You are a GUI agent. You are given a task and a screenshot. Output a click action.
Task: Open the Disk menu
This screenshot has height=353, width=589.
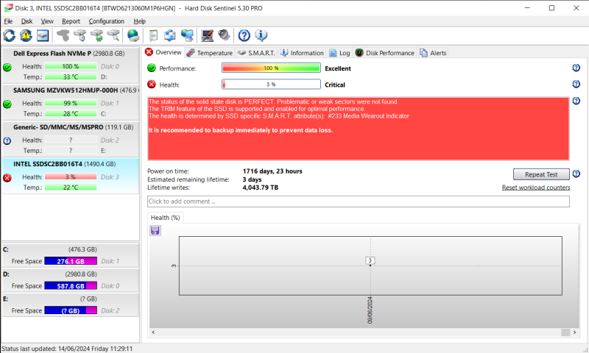[x=27, y=21]
